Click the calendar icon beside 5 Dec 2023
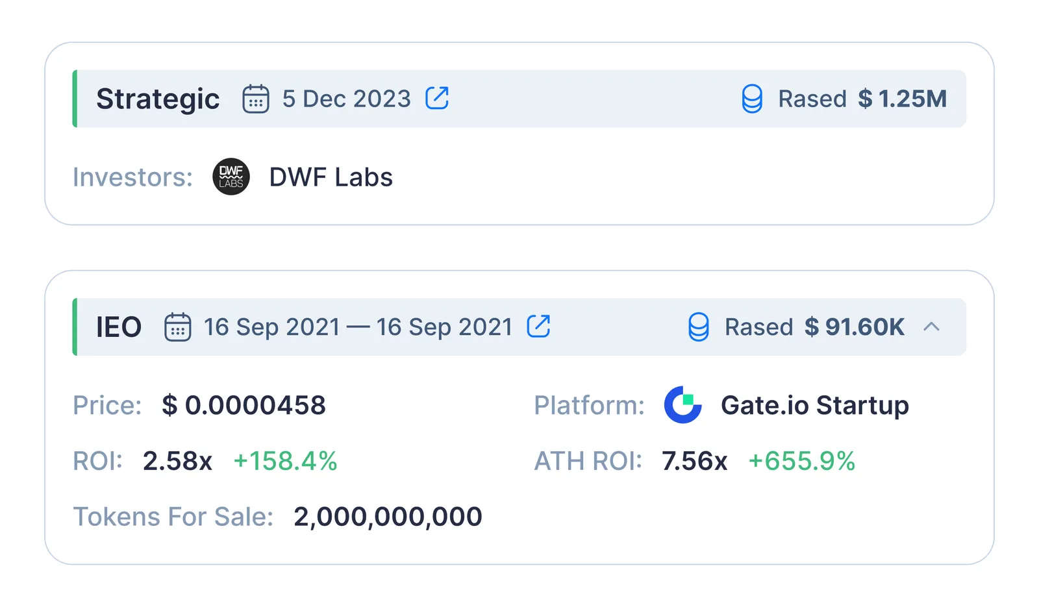Viewport: 1039px width, 607px height. tap(256, 99)
